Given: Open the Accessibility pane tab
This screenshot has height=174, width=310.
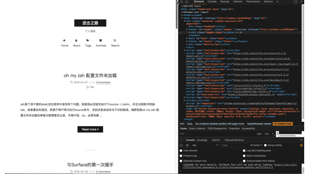Looking at the screenshot, I should (x=248, y=129).
